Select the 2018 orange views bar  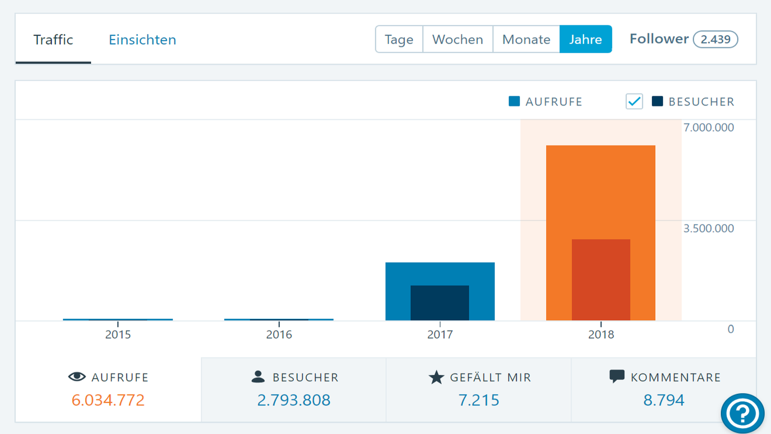tap(600, 189)
